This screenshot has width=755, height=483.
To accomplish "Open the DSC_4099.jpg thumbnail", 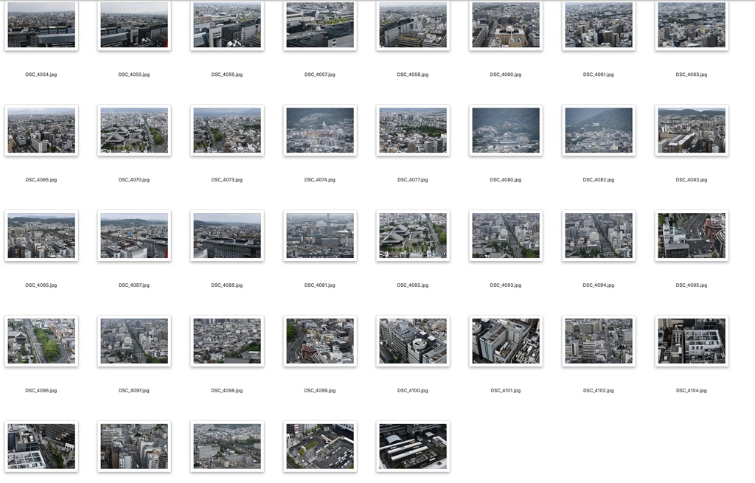I will click(x=319, y=341).
